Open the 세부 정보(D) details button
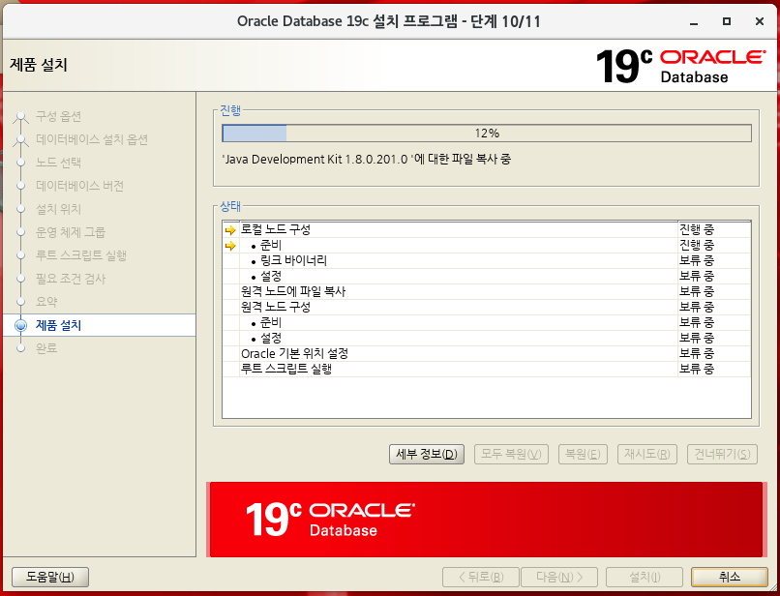 [x=427, y=454]
